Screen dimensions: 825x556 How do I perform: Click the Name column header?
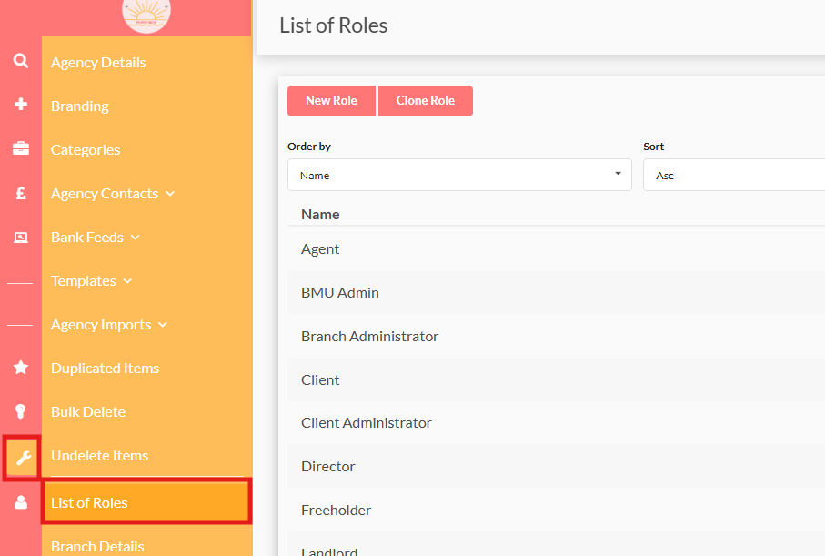point(320,214)
